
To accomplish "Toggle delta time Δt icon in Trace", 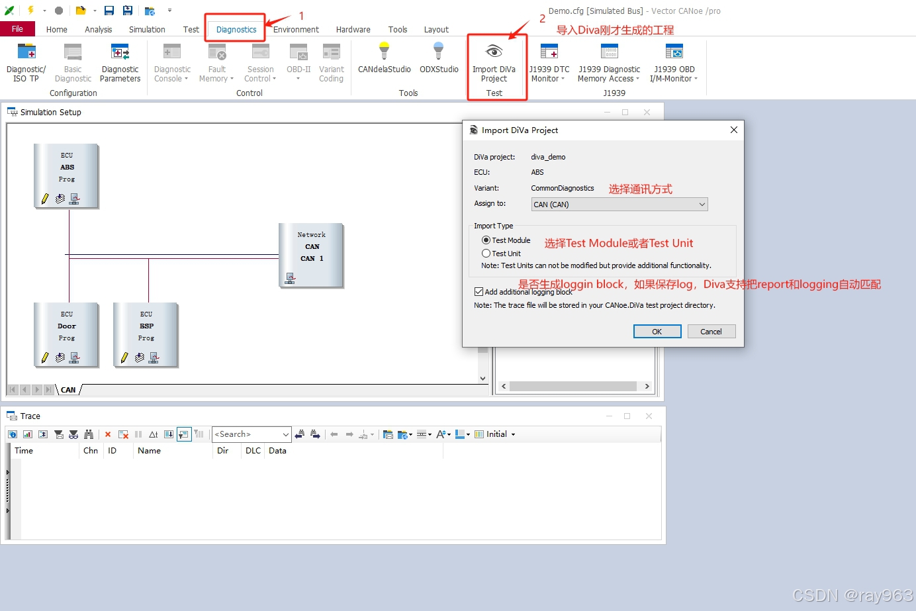I will point(154,434).
